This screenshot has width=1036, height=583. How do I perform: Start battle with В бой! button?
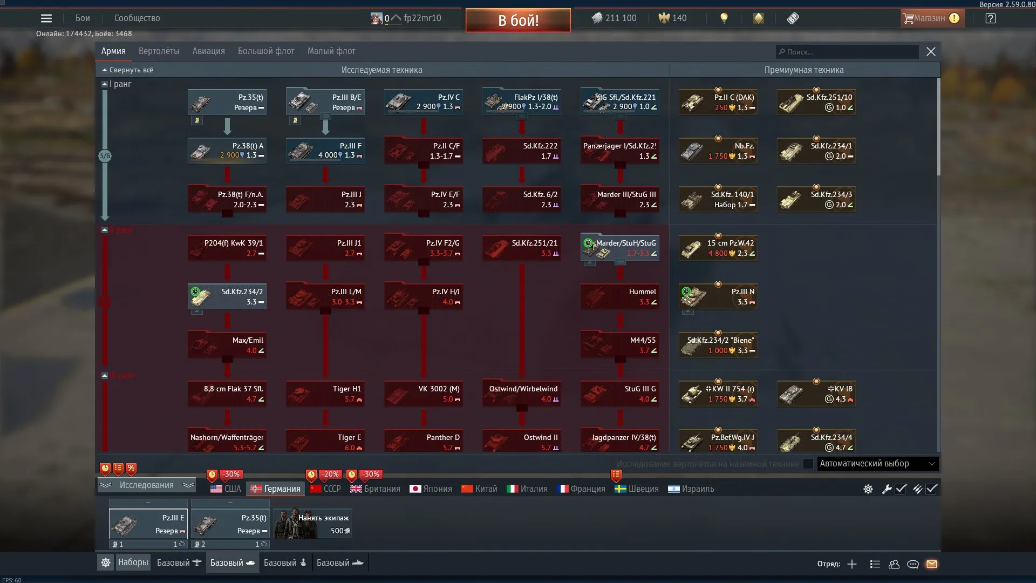click(518, 21)
